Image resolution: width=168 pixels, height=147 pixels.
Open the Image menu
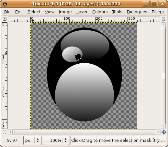pos(65,12)
